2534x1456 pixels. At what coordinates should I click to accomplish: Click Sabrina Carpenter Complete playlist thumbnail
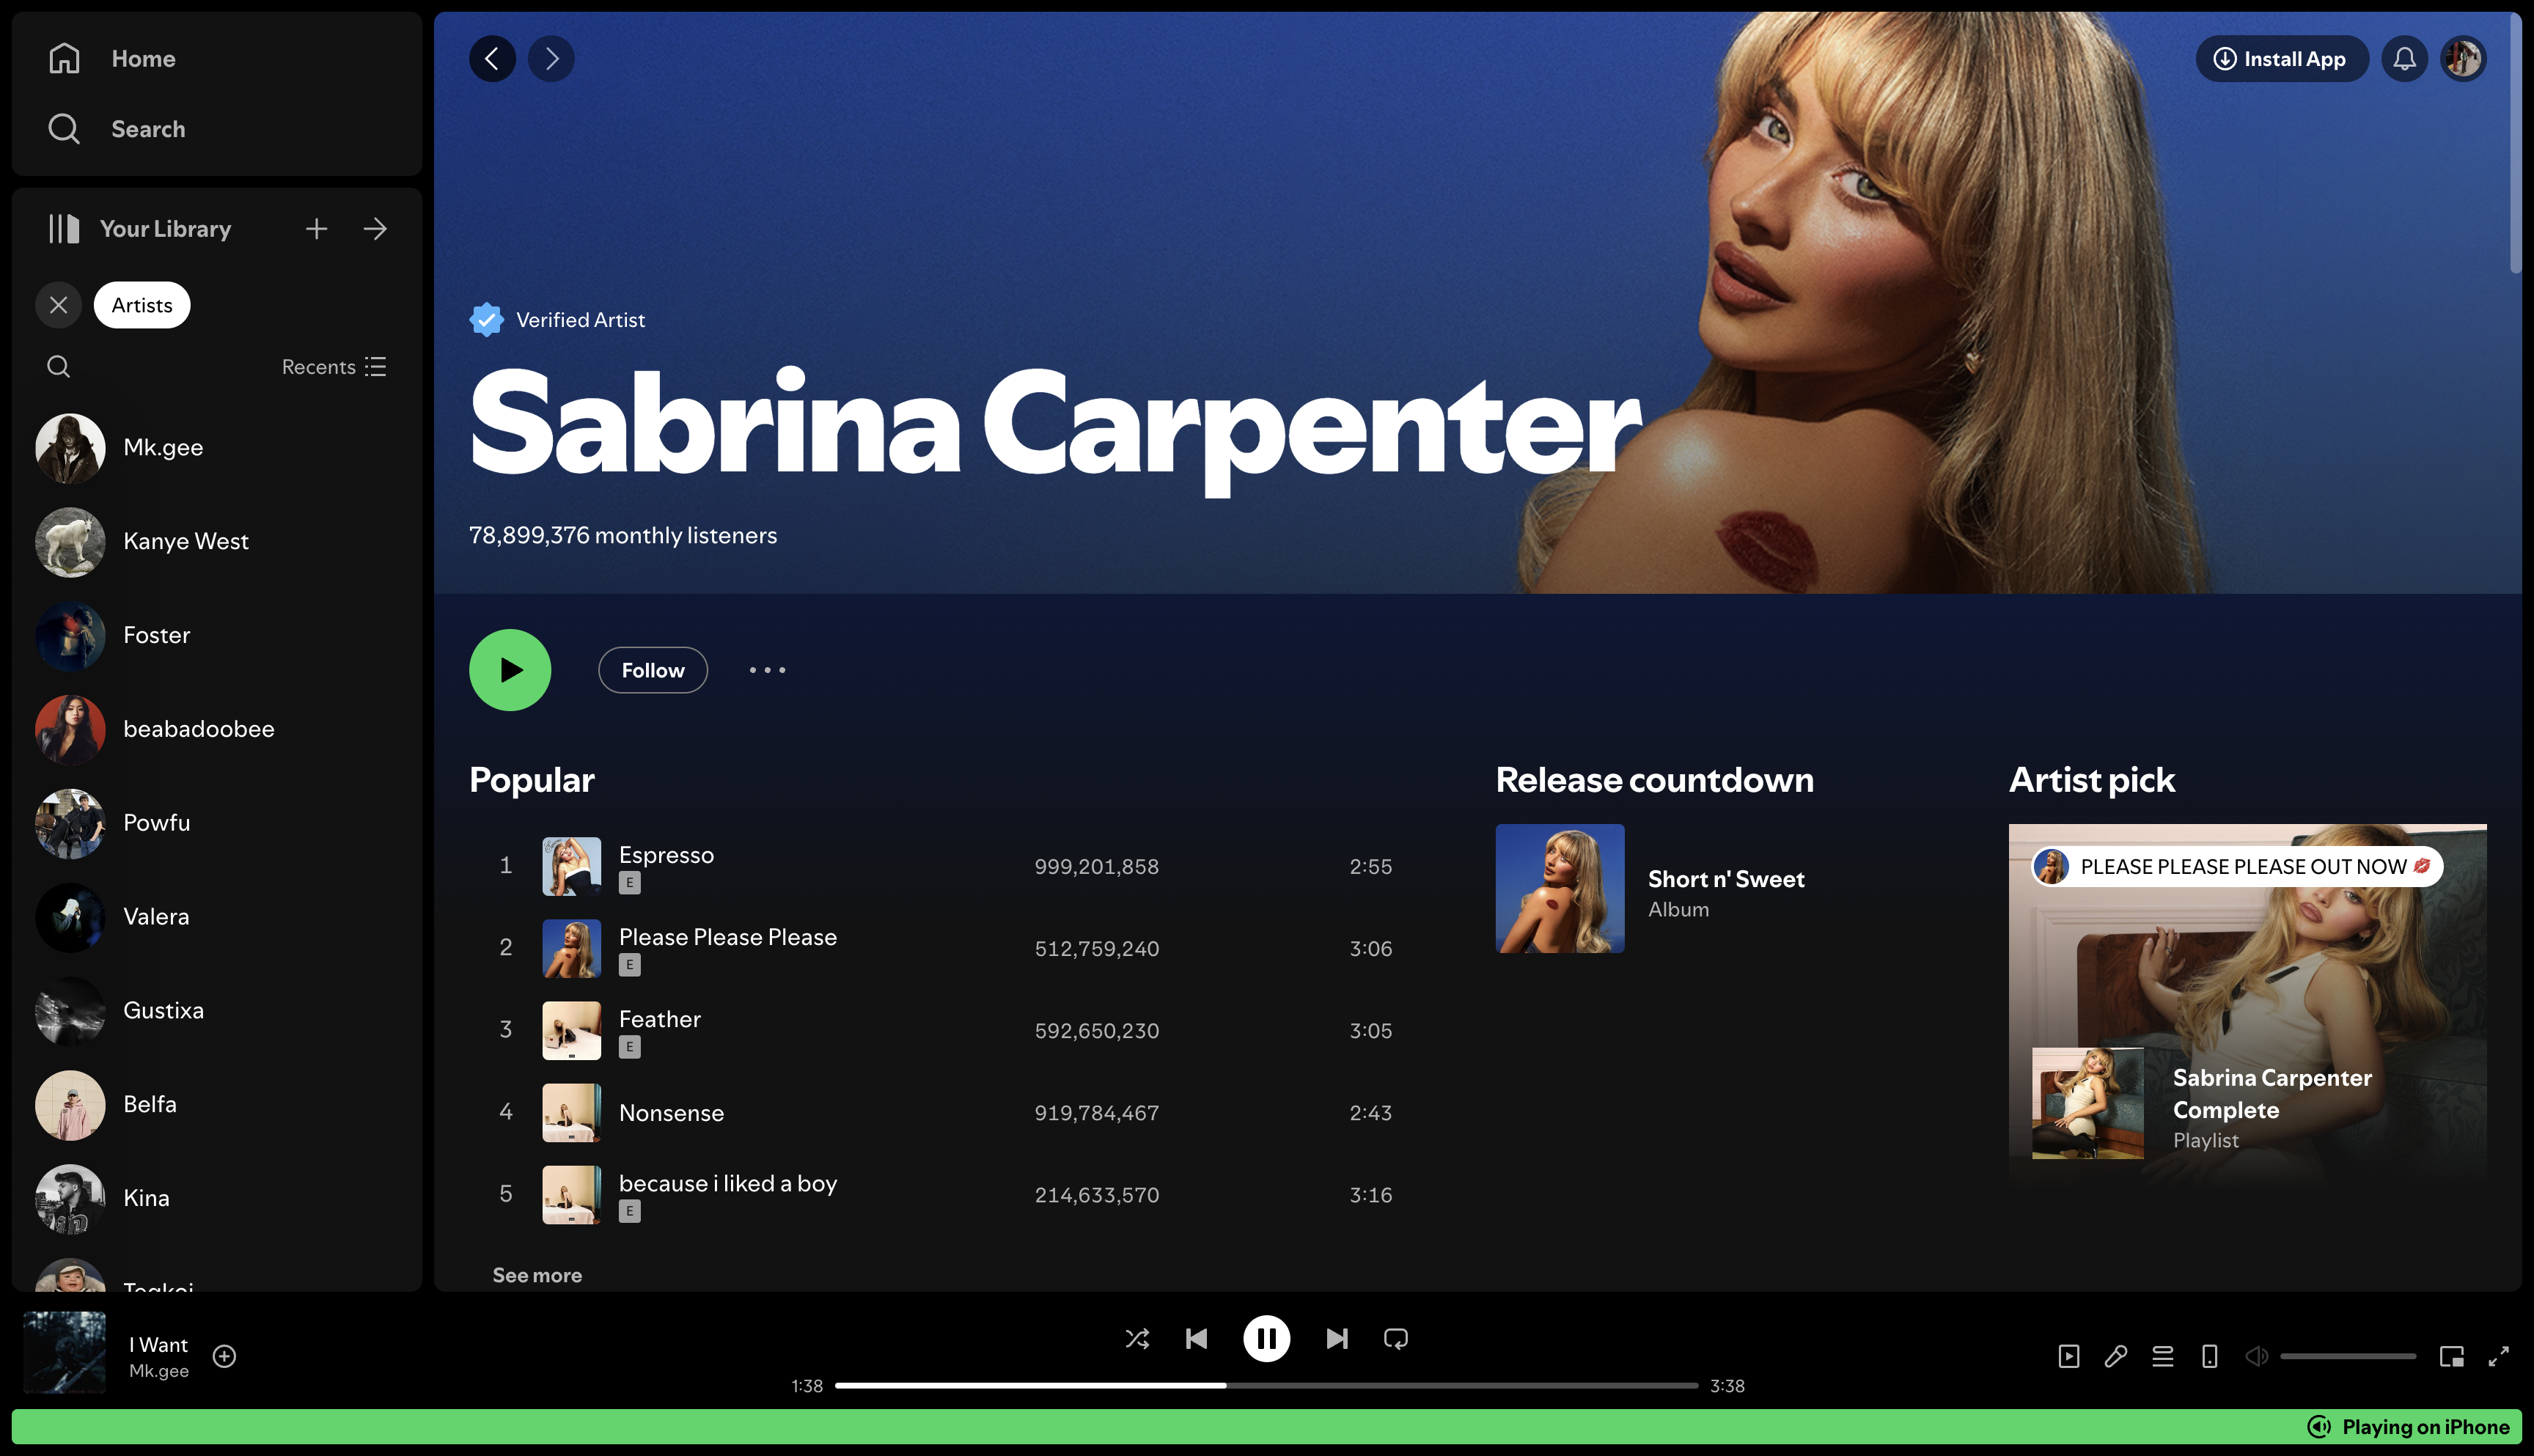pyautogui.click(x=2088, y=1103)
